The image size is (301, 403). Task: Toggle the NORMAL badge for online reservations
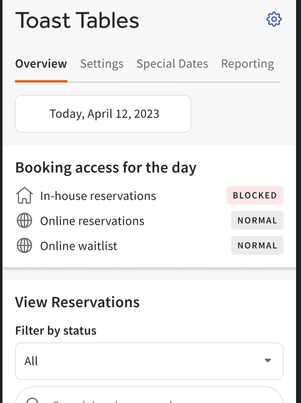click(257, 220)
